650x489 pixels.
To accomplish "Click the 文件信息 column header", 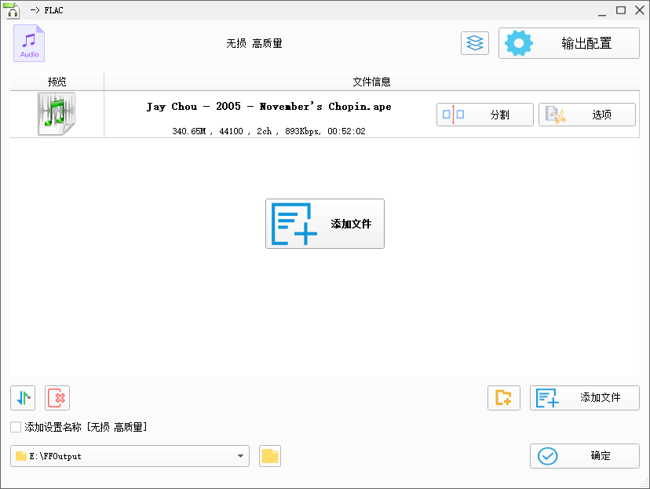I will click(377, 82).
